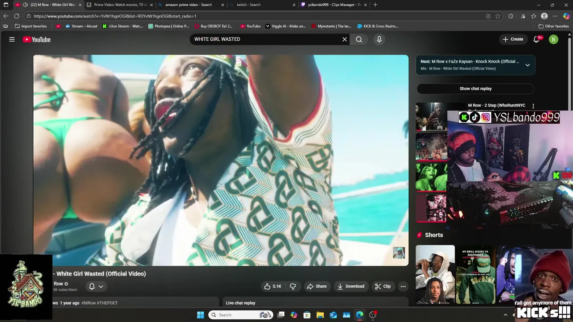Show chat replay
This screenshot has width=573, height=322.
coord(475,89)
